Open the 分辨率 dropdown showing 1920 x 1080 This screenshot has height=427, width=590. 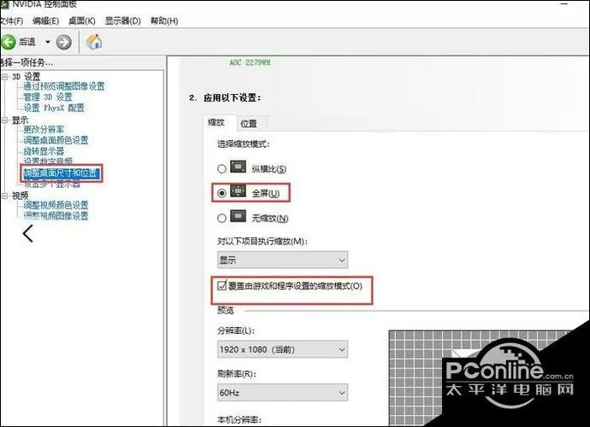(282, 349)
